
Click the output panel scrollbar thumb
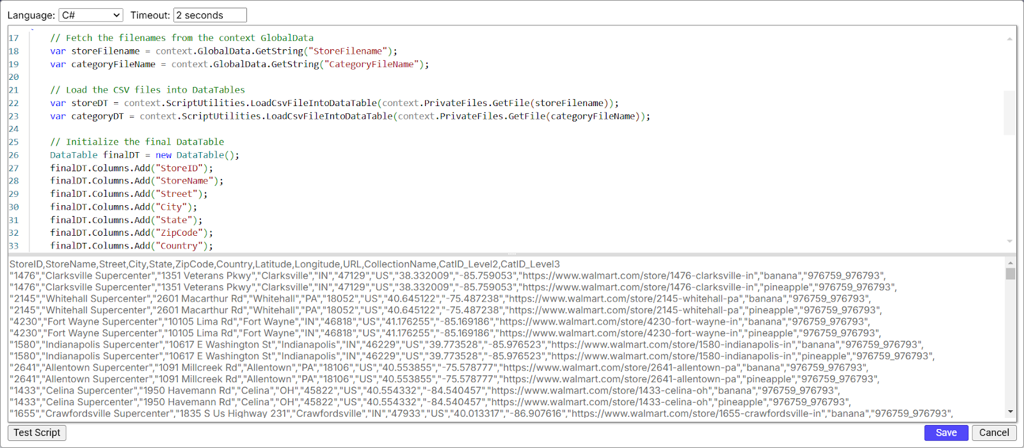click(x=1011, y=274)
